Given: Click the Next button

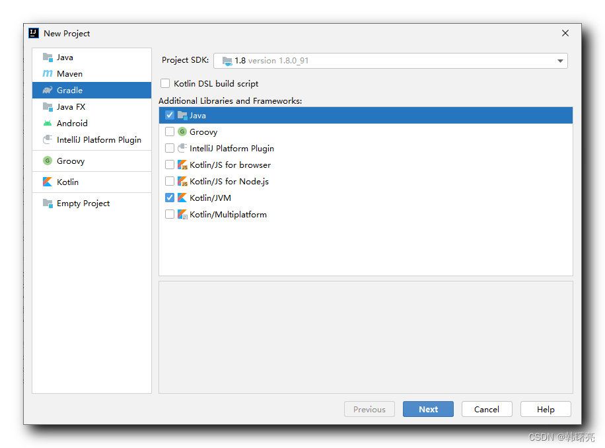Looking at the screenshot, I should coord(428,410).
